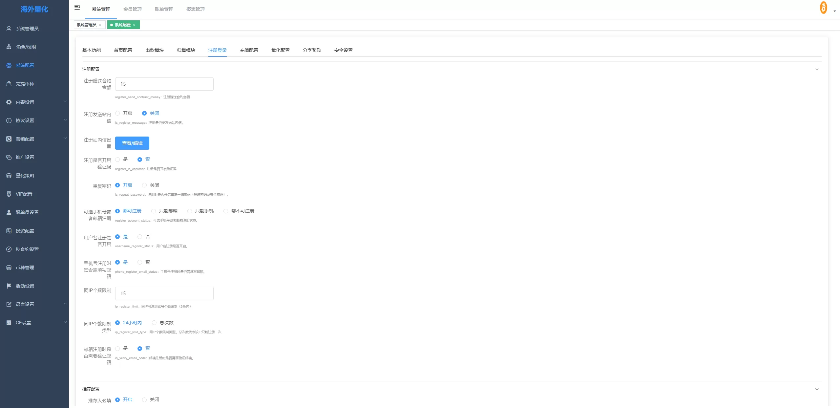
Task: Select 只能邮箱 registration option
Action: 154,211
